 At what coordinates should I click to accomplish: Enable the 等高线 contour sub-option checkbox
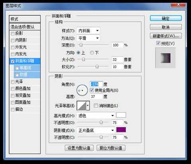pos(17,68)
